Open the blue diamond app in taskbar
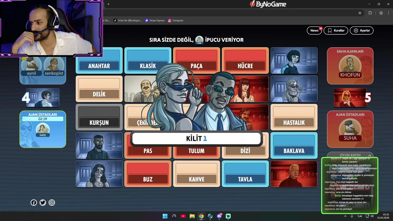393x221 pixels. (x=210, y=216)
